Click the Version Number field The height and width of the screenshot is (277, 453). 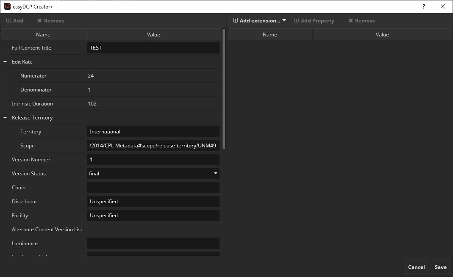coord(153,160)
